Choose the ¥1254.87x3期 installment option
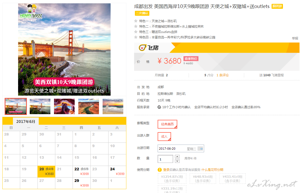Image resolution: width=300 pixels, height=193 pixels. tap(172, 179)
